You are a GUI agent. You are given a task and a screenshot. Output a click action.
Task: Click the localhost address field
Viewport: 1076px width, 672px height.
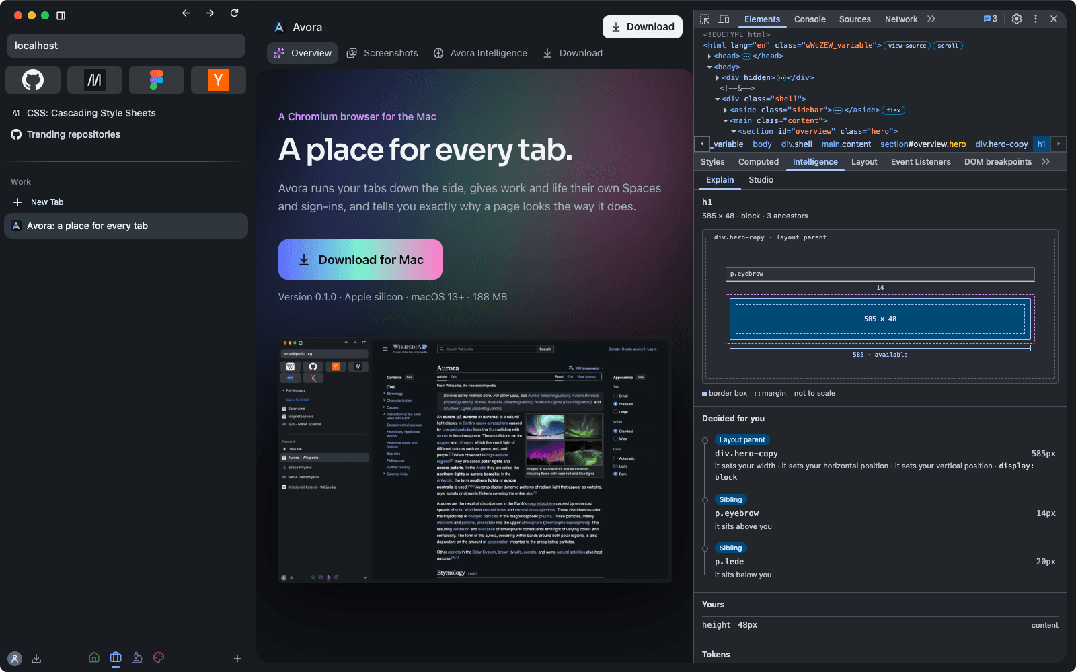click(x=126, y=46)
